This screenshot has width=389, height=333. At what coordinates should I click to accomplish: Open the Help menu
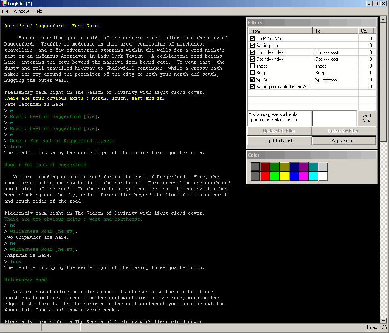38,11
